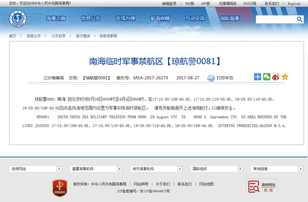Click the footer 关于我们 link
The width and height of the screenshot is (308, 202).
point(163,184)
